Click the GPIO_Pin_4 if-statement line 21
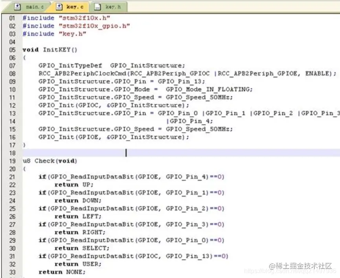Image resolution: width=340 pixels, height=278 pixels. (131, 177)
